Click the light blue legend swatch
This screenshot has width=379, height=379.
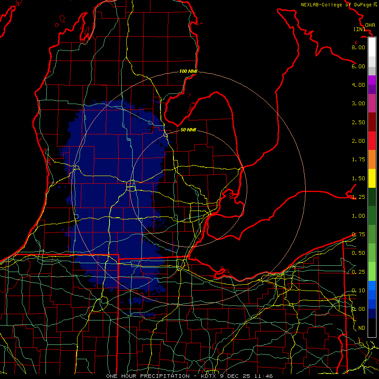tap(372, 286)
